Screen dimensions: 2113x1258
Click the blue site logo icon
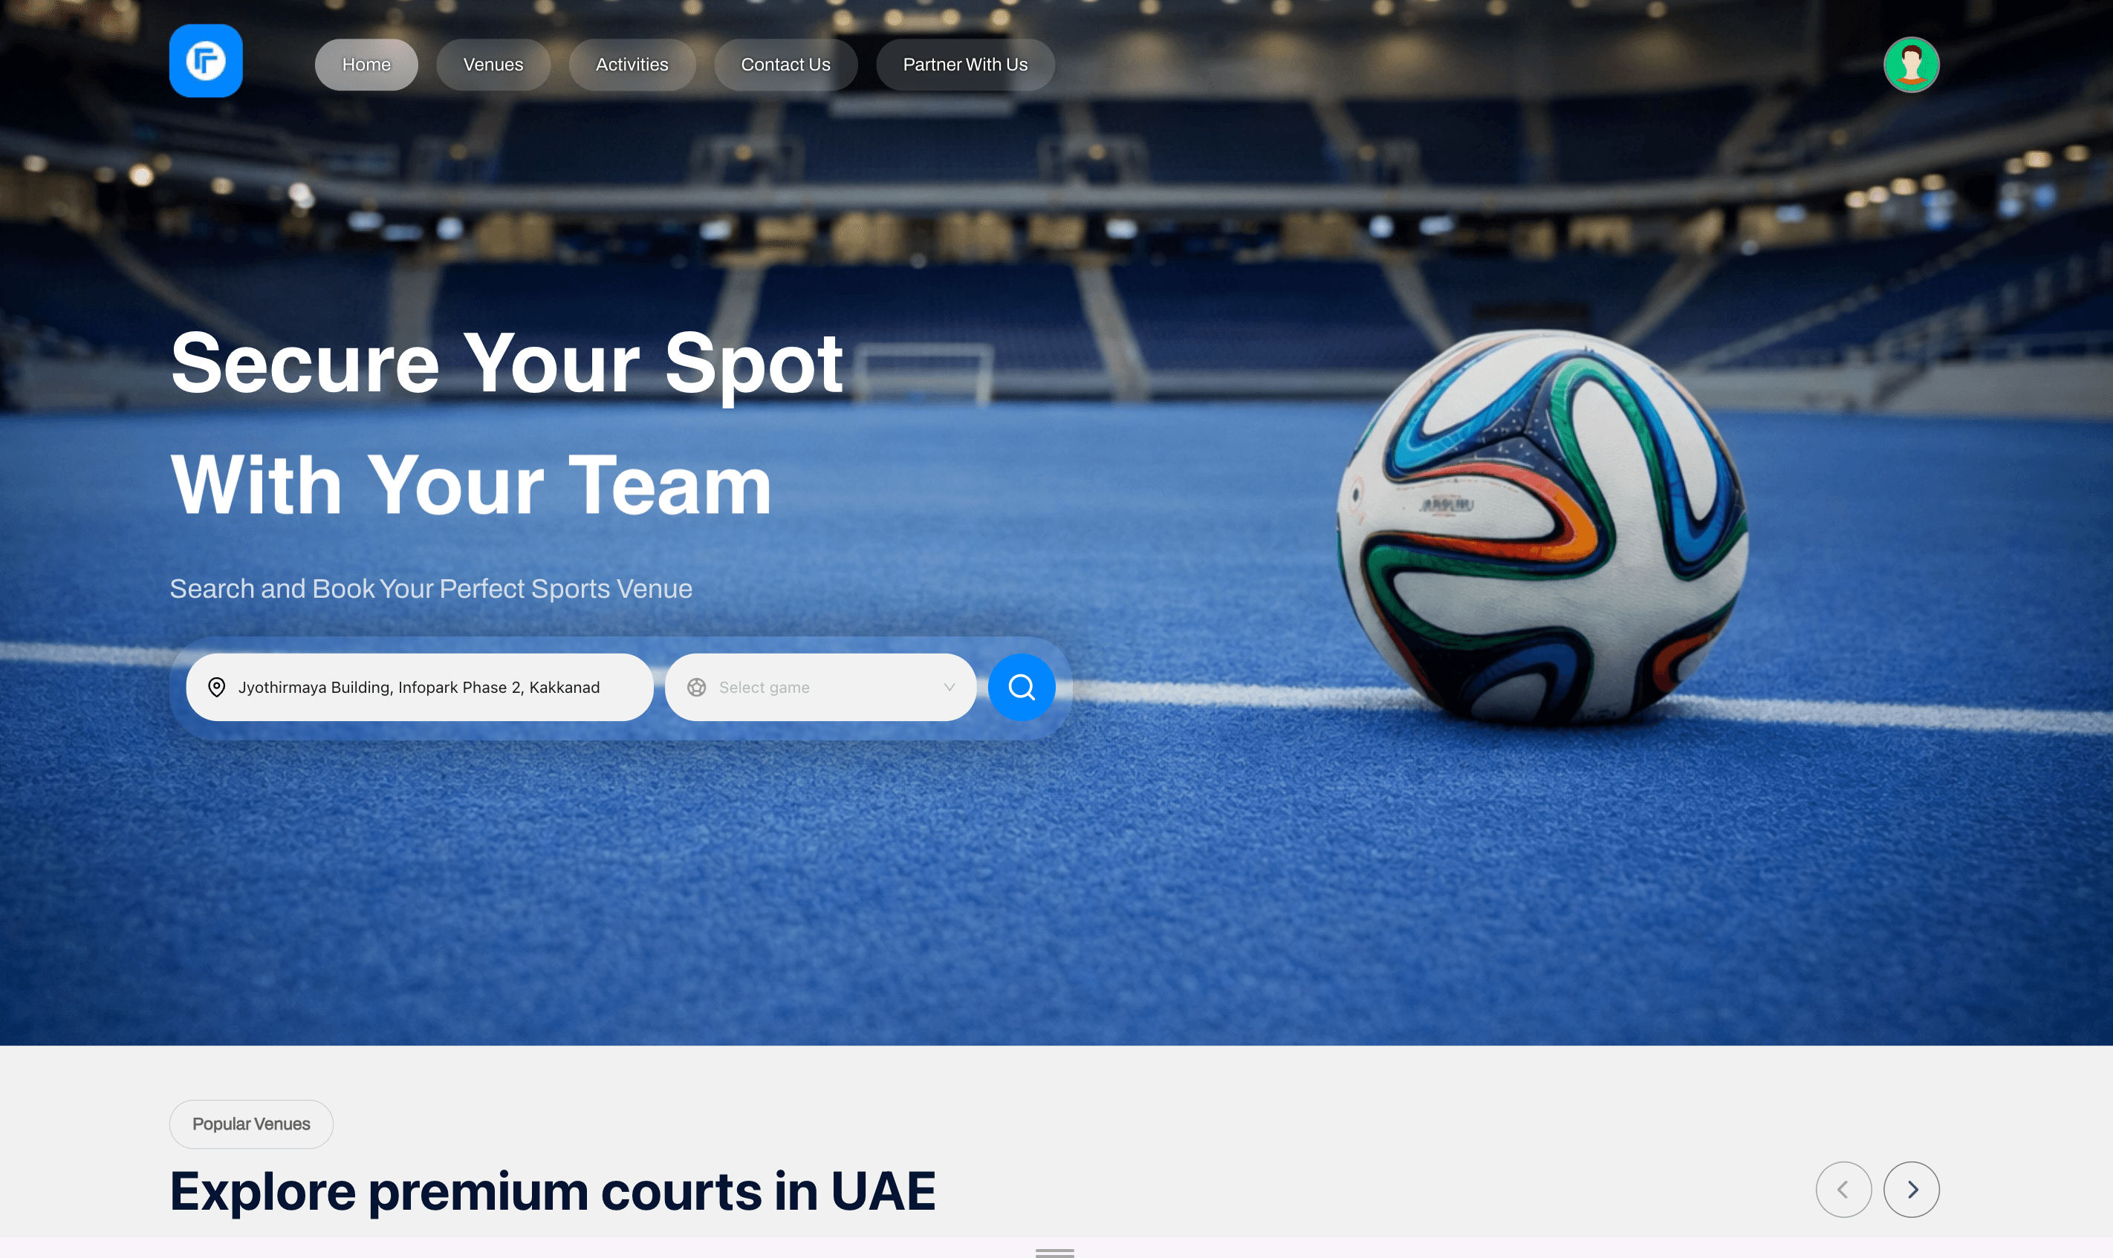[x=206, y=61]
